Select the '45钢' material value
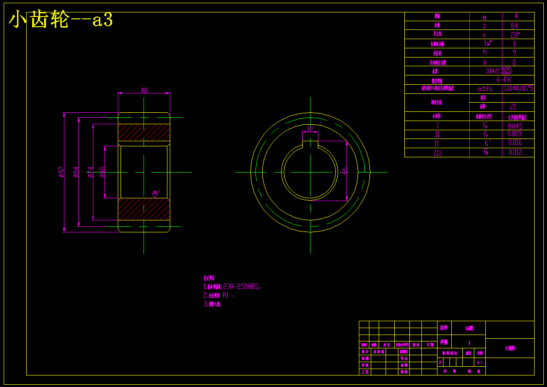 (x=469, y=329)
